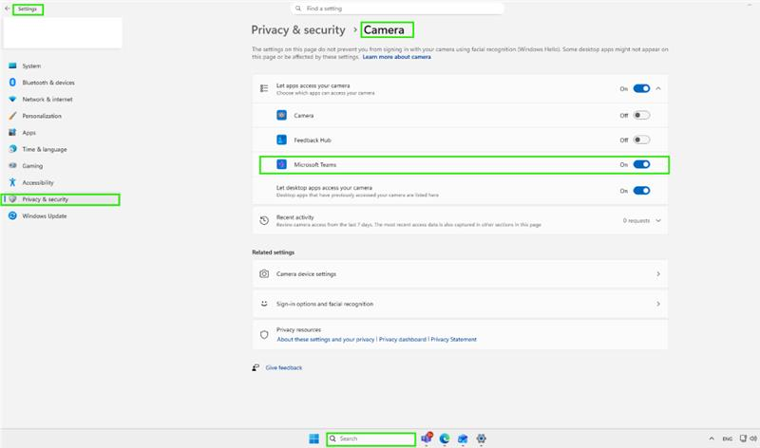
Task: Click the camera icon in Related settings
Action: pos(264,274)
